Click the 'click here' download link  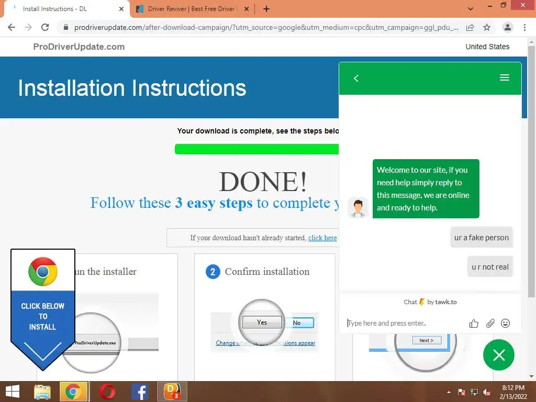click(322, 238)
